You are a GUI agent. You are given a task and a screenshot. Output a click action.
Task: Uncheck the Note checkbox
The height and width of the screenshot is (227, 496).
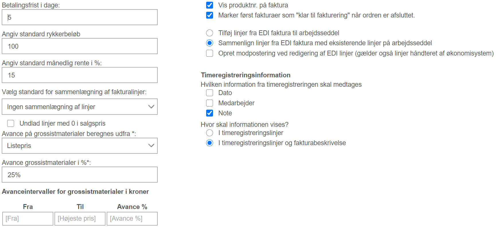pyautogui.click(x=210, y=113)
